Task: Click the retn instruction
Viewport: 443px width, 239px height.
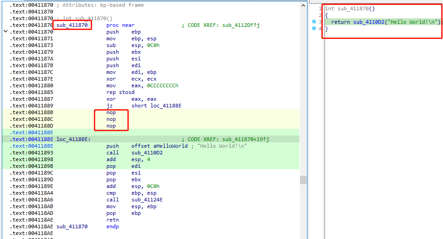Action: (113, 220)
